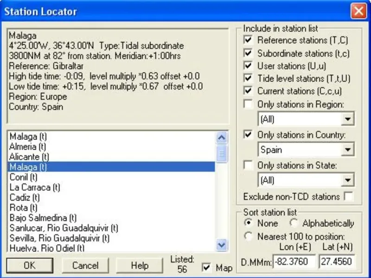Uncheck Subordinate stations (t,c) checkbox
Screen dimensions: 371x278
click(x=248, y=53)
